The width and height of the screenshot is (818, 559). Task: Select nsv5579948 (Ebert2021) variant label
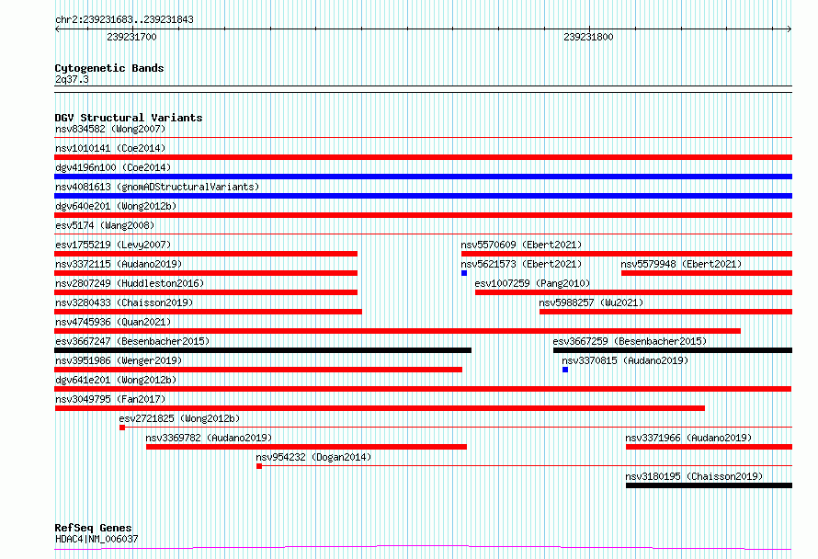681,264
